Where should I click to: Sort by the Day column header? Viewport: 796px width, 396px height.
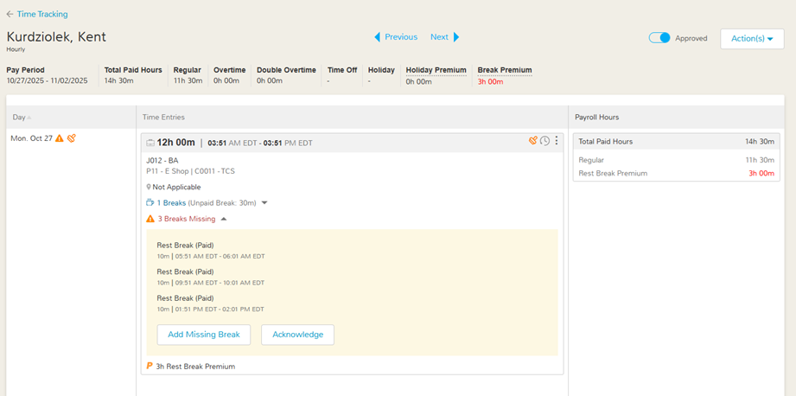[x=20, y=118]
